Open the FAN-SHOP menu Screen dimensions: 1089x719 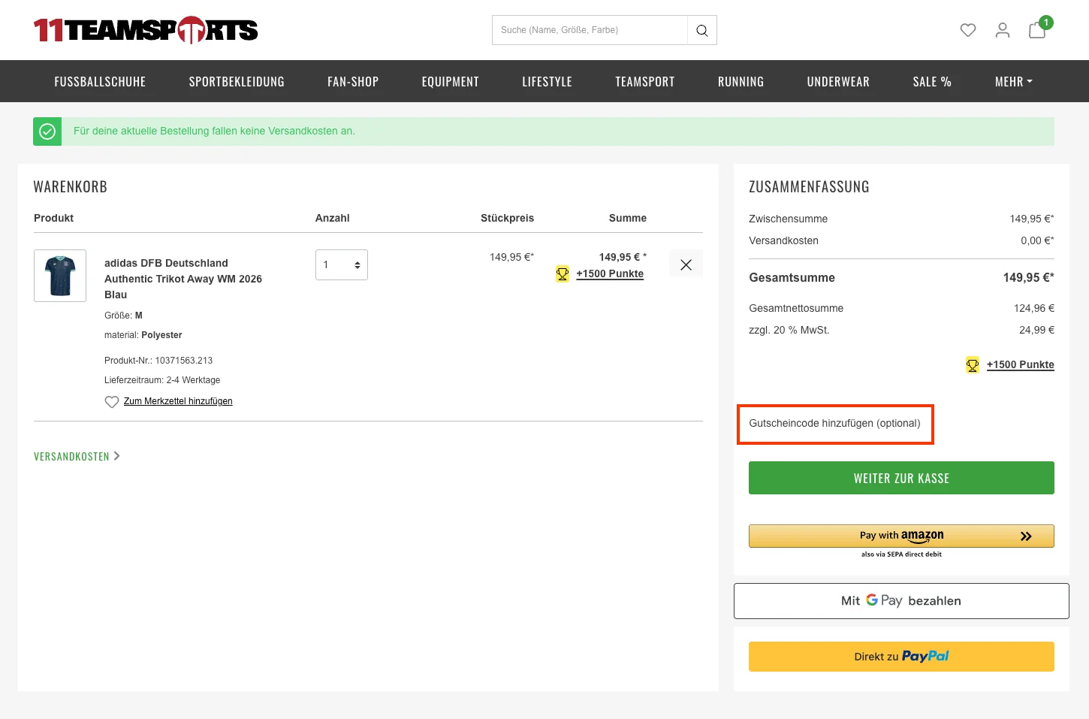[x=353, y=81]
